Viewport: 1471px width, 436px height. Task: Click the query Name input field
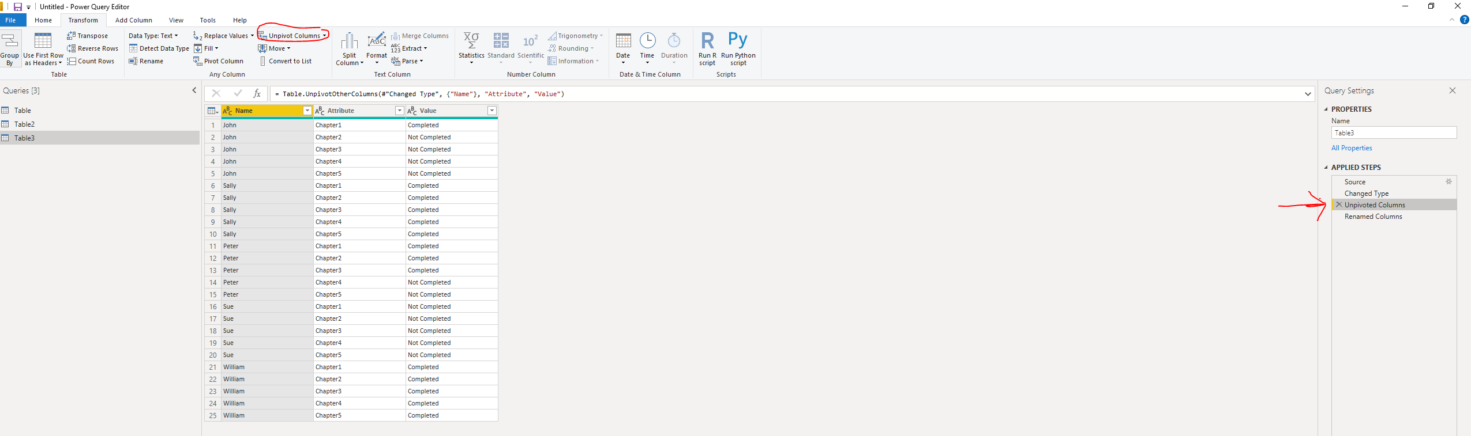[1394, 132]
